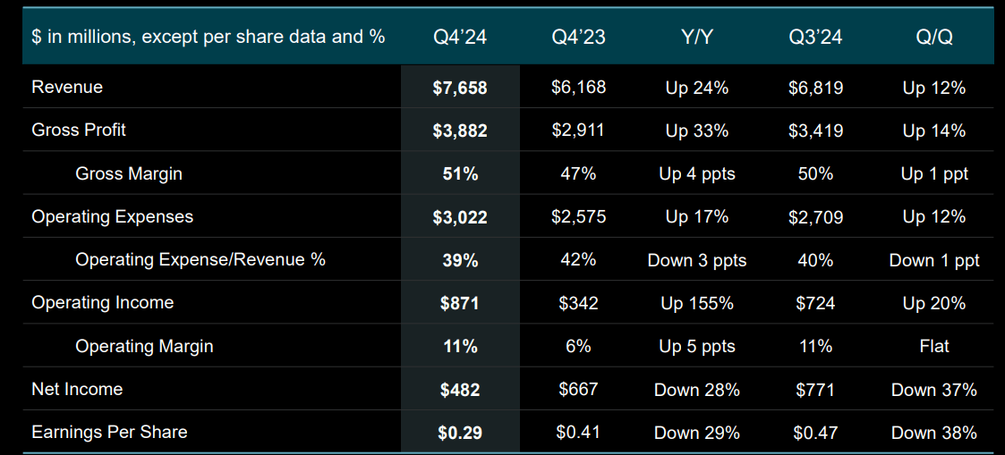1005x455 pixels.
Task: Click the Q4'24 column header
Action: 460,37
